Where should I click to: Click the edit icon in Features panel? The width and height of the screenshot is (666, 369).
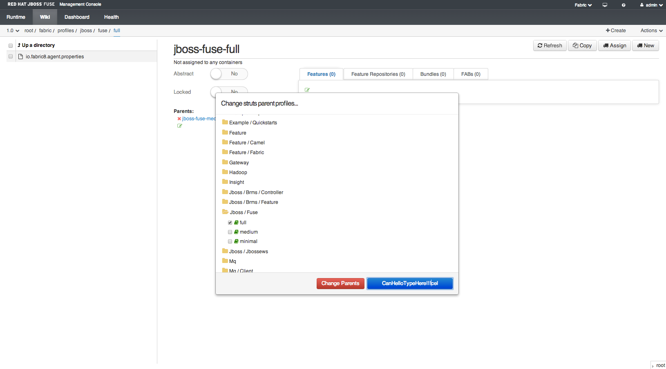(x=307, y=90)
